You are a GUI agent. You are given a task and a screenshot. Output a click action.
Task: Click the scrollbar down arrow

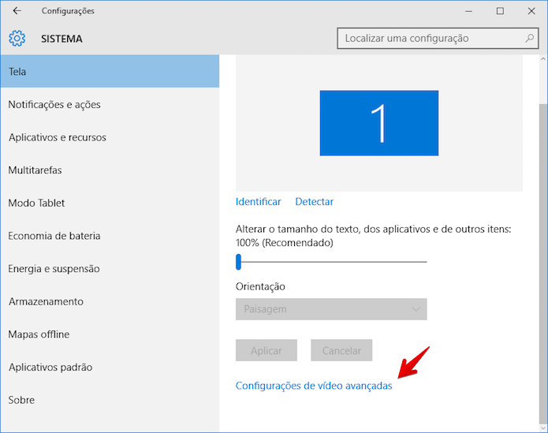[542, 427]
